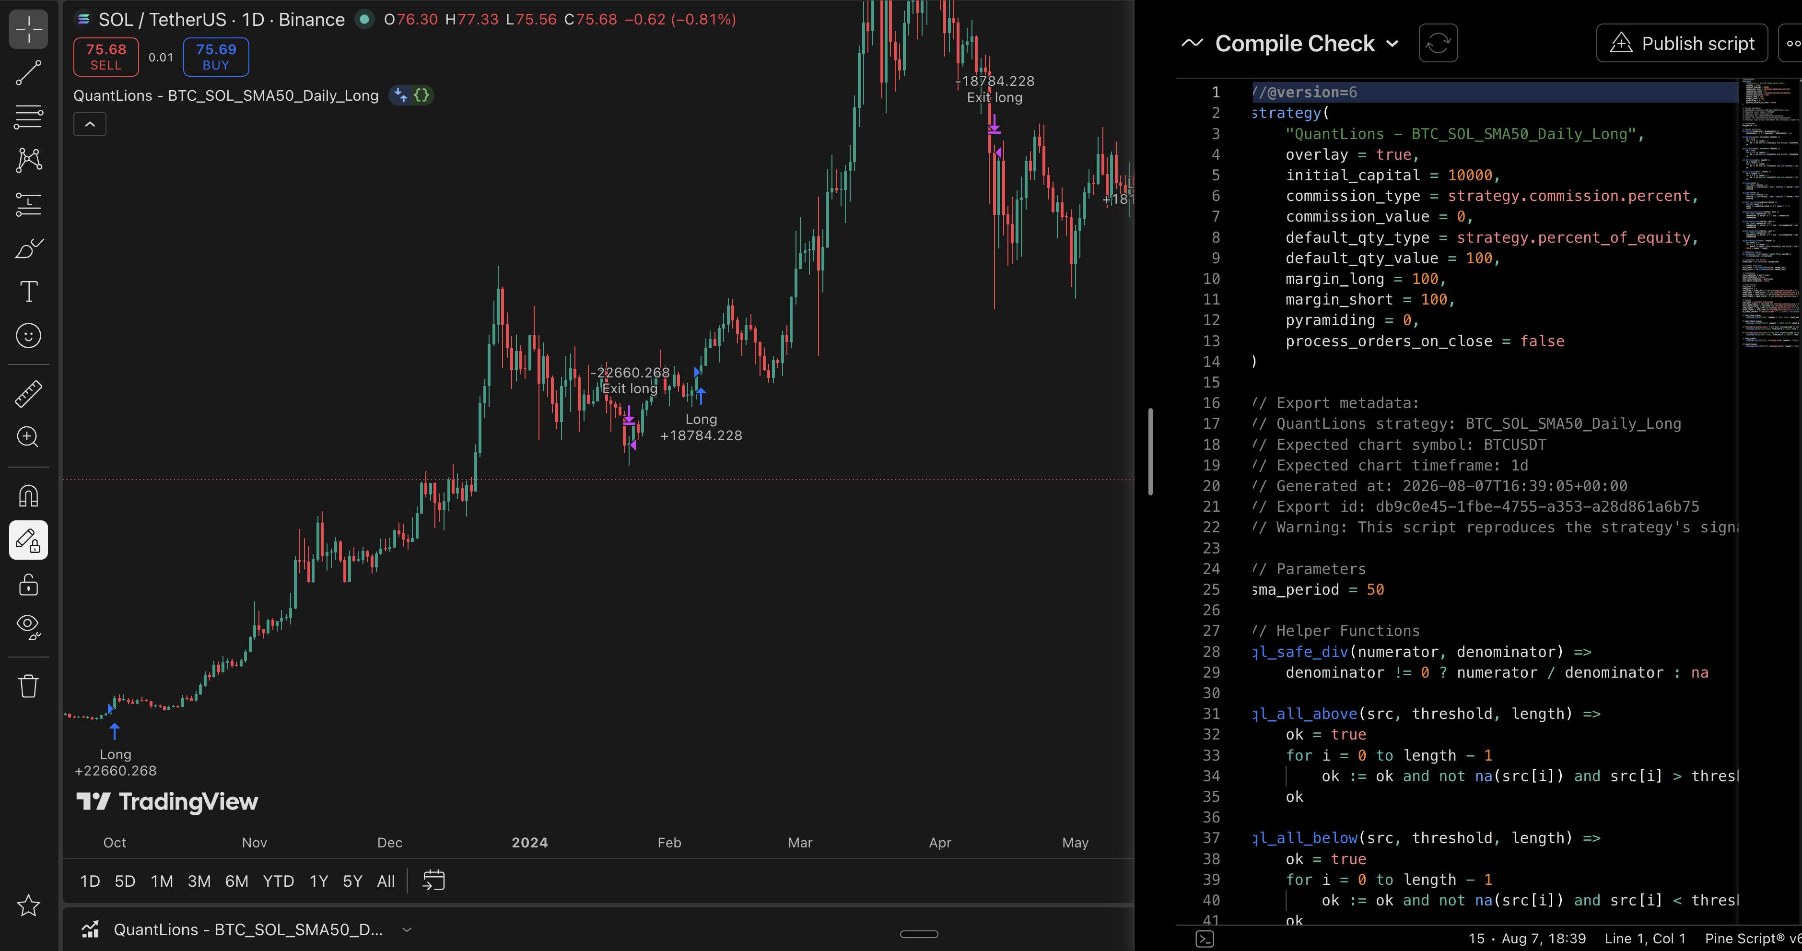
Task: Switch chart range to 5D
Action: (125, 881)
